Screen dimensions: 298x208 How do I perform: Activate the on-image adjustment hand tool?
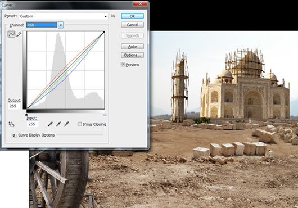pyautogui.click(x=11, y=124)
